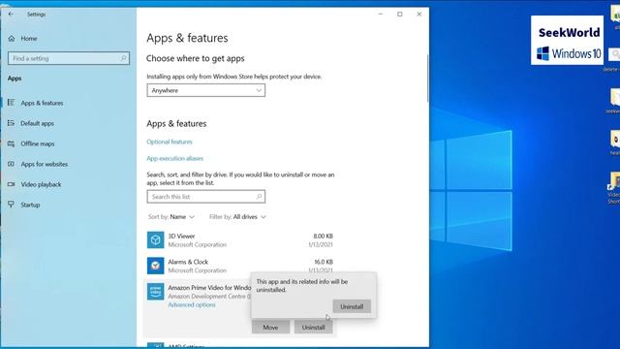Viewport: 620px width, 349px height.
Task: Open Apps for websites section
Action: click(x=45, y=164)
